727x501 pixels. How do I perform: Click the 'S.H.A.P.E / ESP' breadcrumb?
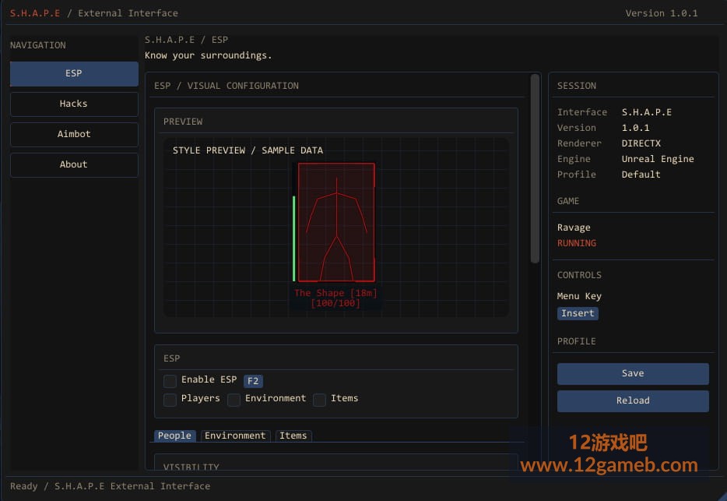point(186,40)
